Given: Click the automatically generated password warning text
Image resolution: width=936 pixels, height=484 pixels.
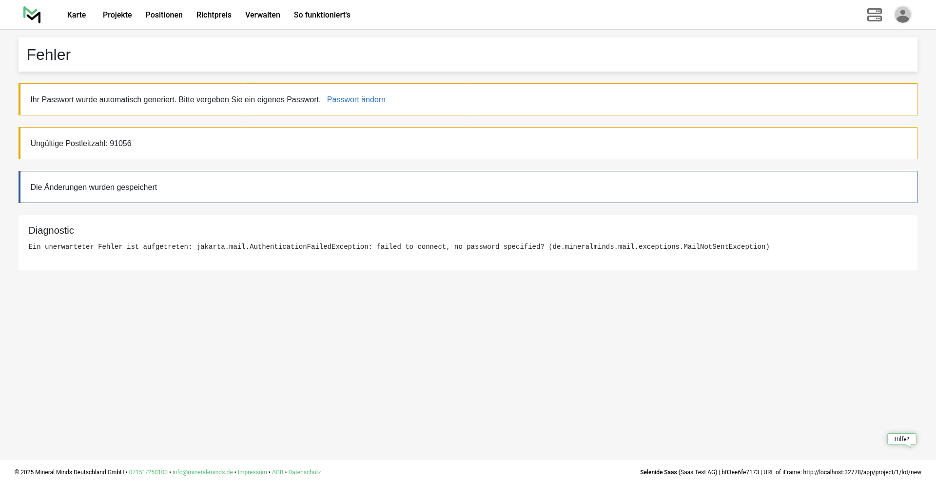Looking at the screenshot, I should (x=175, y=100).
